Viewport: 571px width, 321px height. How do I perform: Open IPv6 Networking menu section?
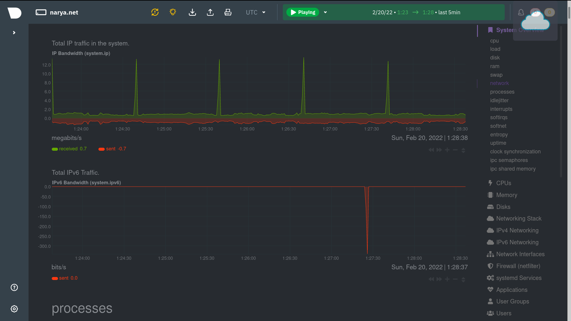pyautogui.click(x=517, y=242)
